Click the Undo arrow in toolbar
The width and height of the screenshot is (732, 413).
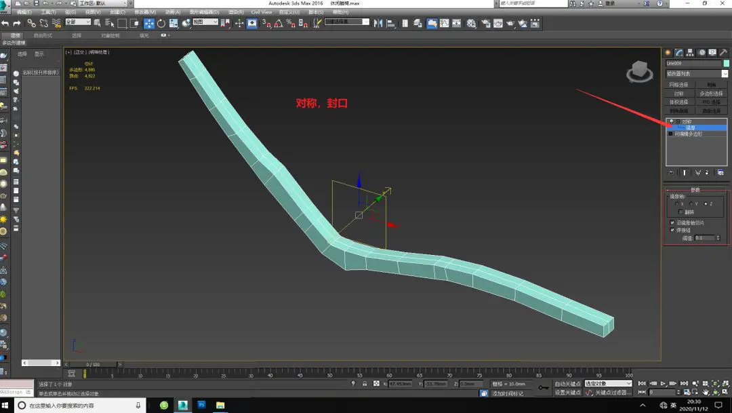6,23
